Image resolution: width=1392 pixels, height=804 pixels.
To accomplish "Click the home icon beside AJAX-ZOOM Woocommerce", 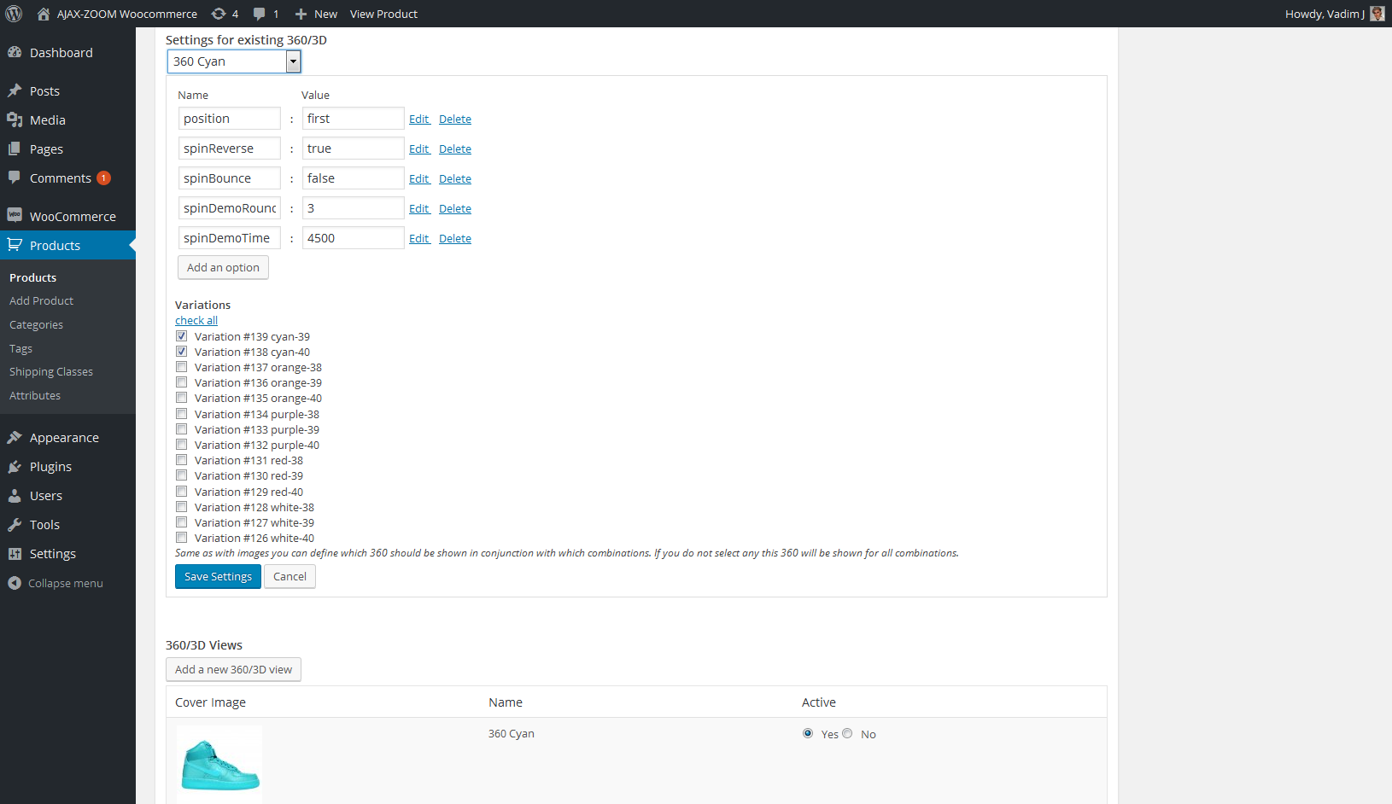I will point(44,14).
